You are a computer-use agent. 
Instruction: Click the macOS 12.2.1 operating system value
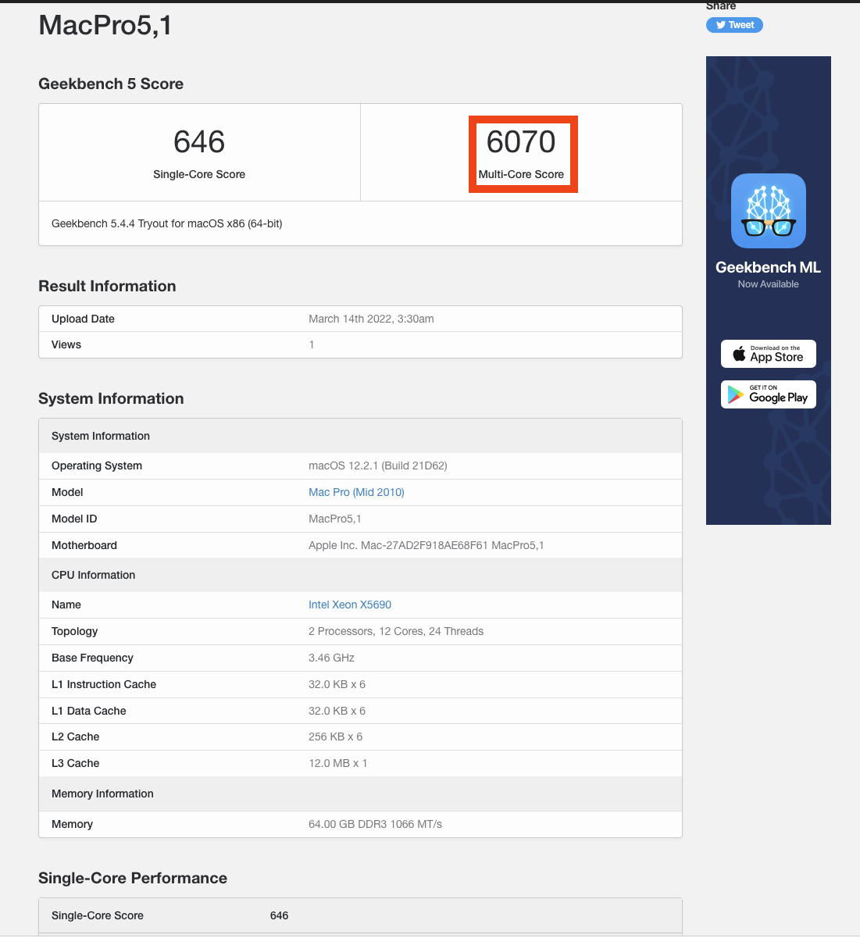[x=378, y=465]
